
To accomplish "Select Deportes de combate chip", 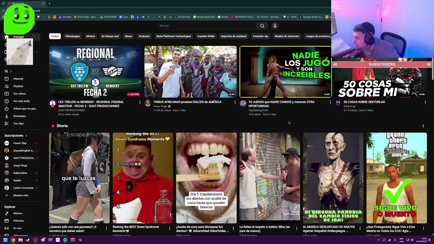I will coord(234,36).
